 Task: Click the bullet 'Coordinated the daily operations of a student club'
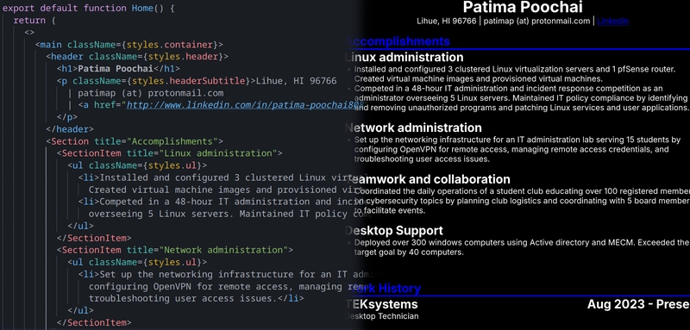pos(522,201)
